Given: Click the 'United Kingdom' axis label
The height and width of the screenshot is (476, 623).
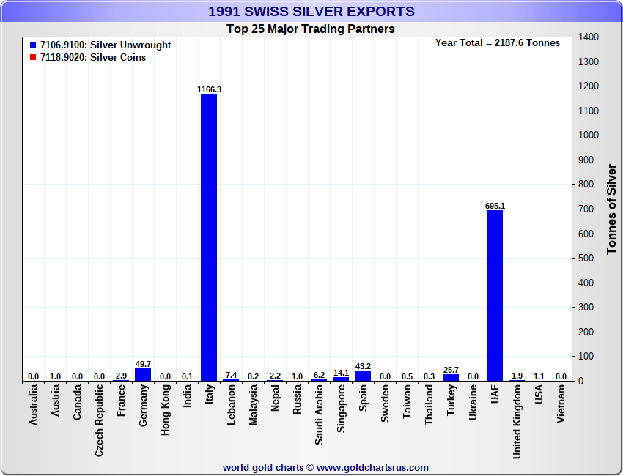Looking at the screenshot, I should 517,422.
